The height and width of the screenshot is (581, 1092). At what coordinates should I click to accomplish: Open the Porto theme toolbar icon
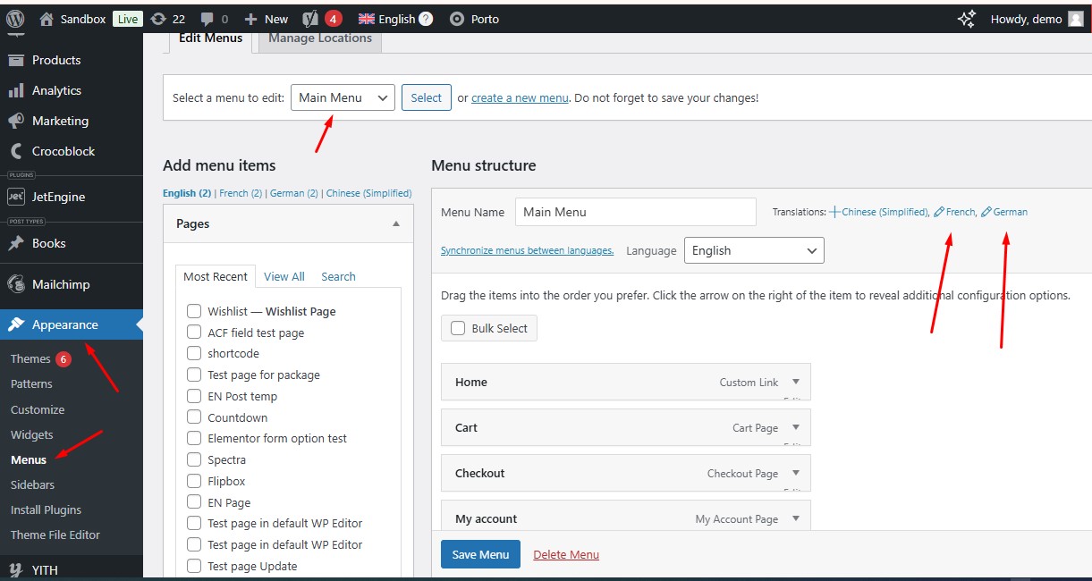point(457,19)
